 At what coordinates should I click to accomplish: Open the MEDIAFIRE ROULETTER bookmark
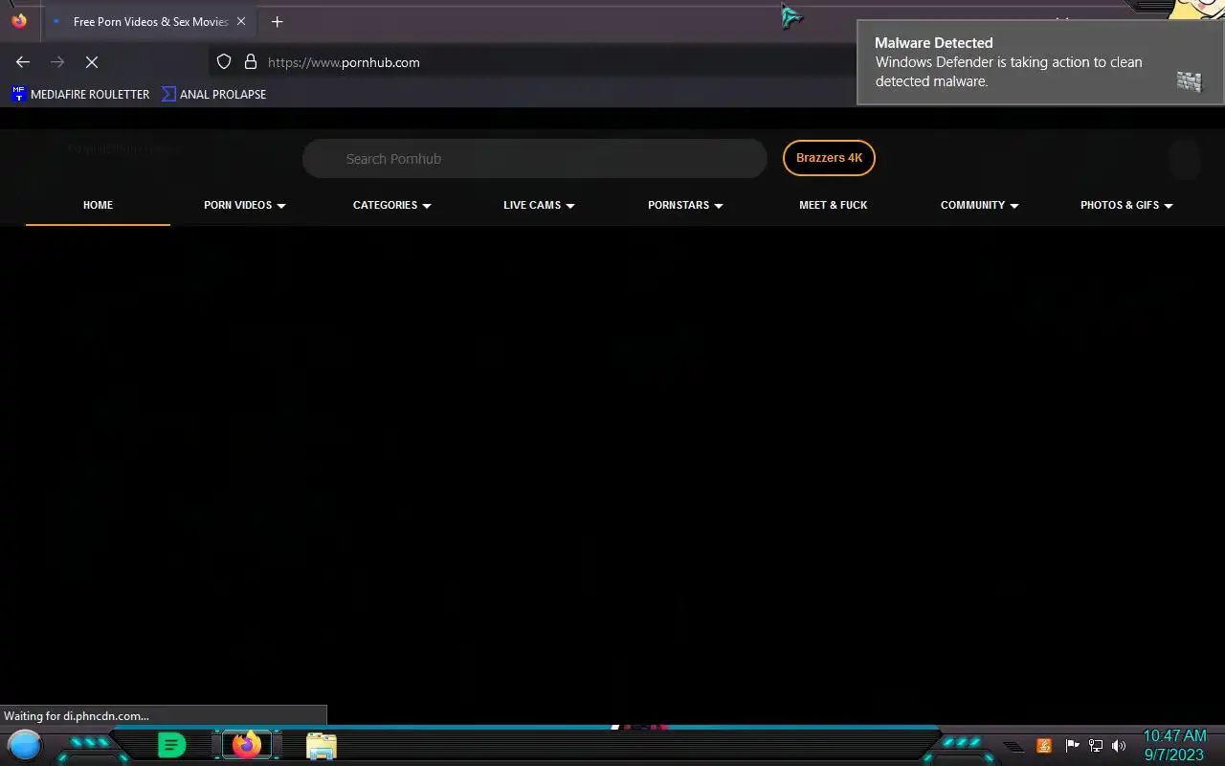tap(80, 94)
